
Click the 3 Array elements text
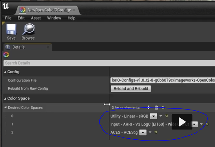coord(126,107)
